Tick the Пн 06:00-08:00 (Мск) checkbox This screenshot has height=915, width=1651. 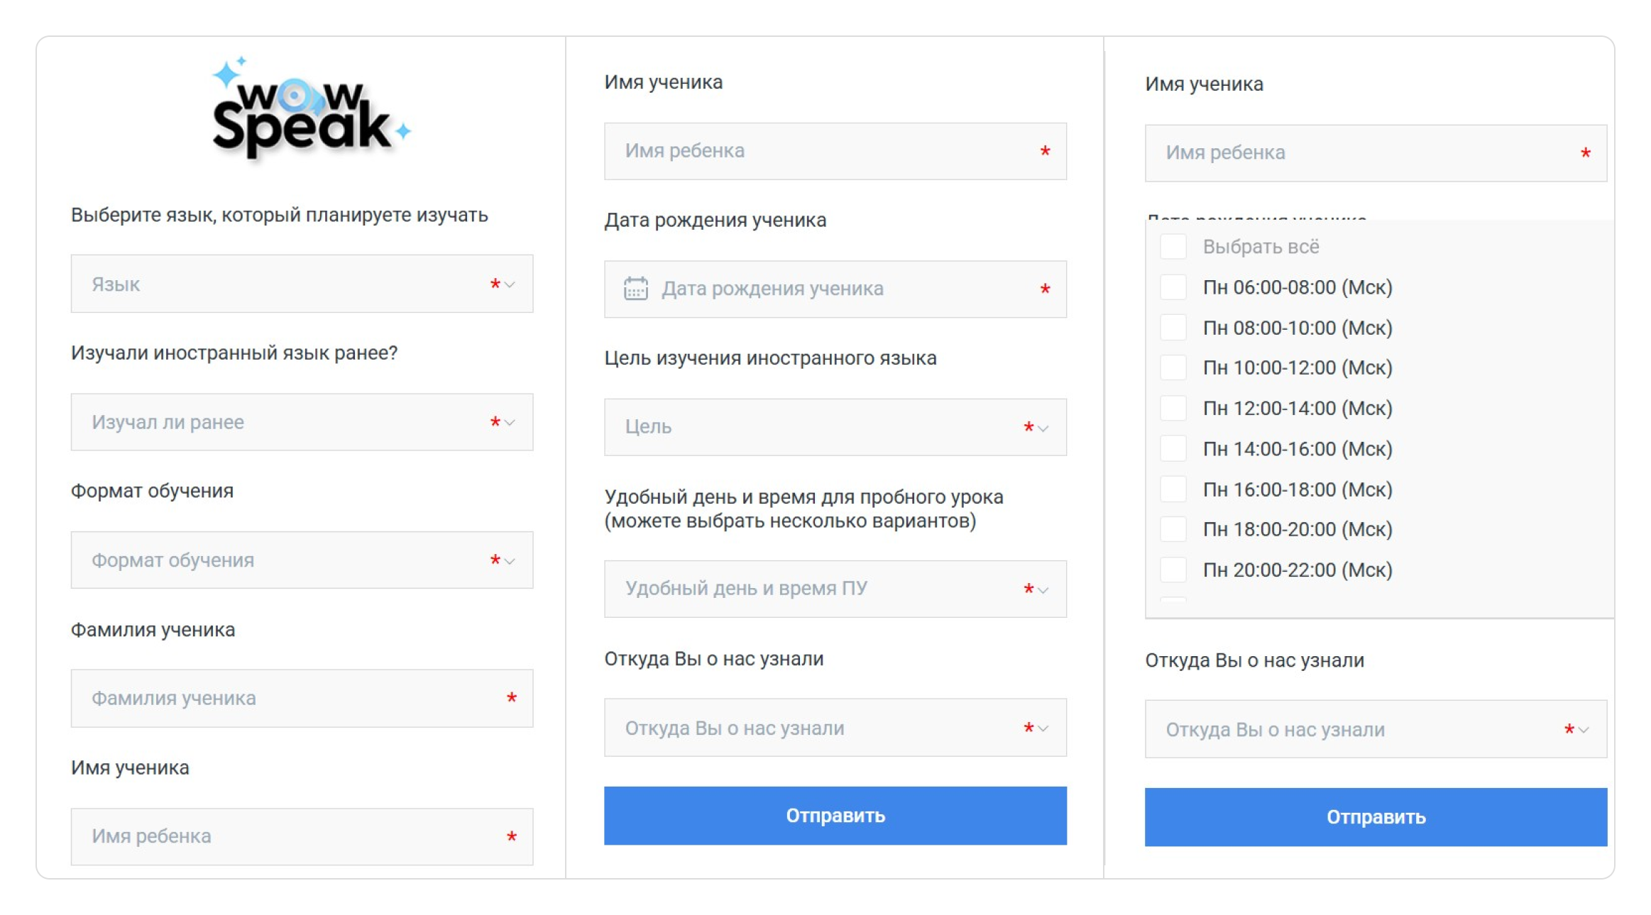pos(1173,287)
